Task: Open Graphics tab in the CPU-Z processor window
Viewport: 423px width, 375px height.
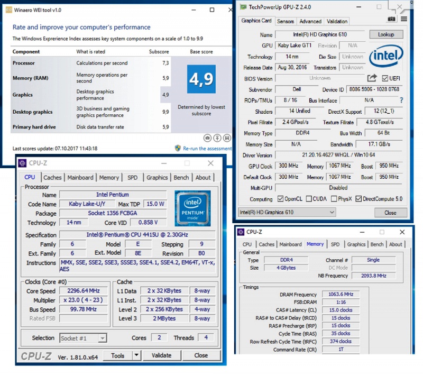Action: tap(157, 178)
